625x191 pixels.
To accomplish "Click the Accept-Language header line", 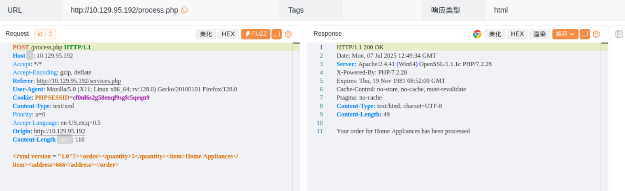I will point(57,123).
